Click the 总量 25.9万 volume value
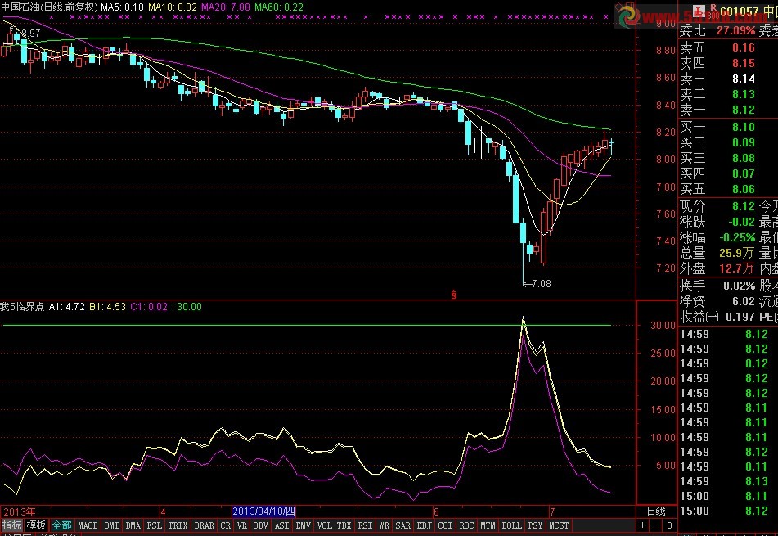The height and width of the screenshot is (536, 778). (737, 253)
